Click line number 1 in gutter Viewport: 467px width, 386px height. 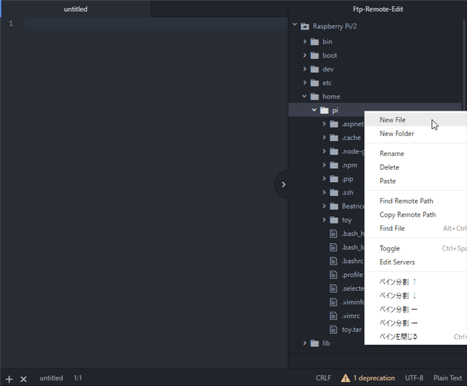(x=11, y=23)
